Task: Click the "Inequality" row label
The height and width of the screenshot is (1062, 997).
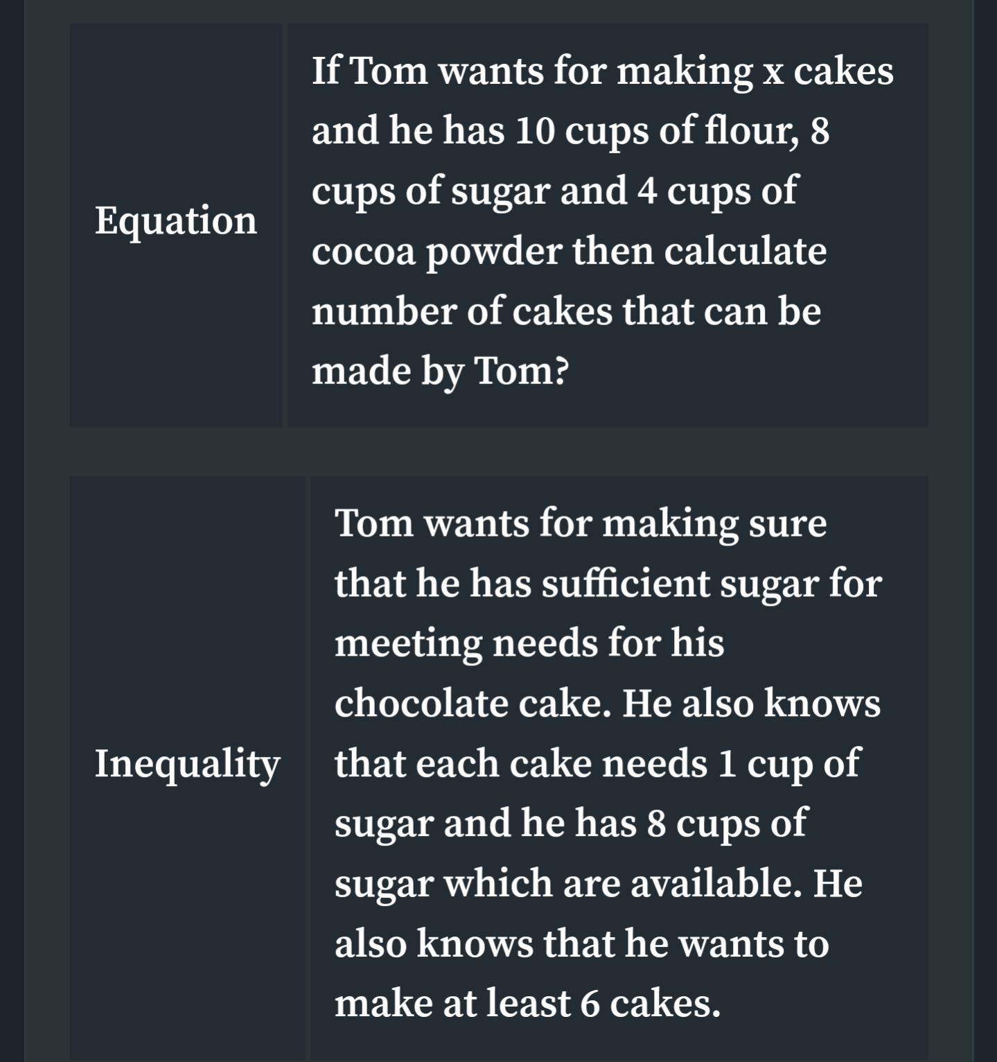Action: pos(187,763)
